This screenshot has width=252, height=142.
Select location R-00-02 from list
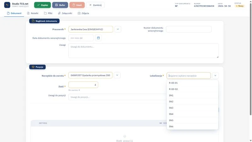192,89
